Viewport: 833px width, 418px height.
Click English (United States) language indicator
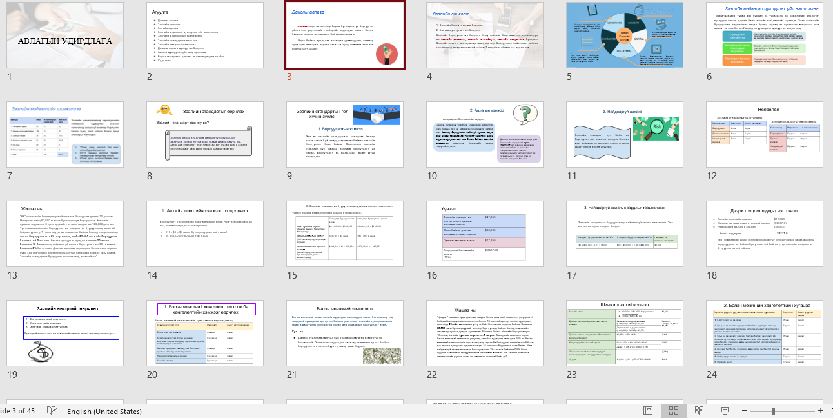[x=104, y=412]
